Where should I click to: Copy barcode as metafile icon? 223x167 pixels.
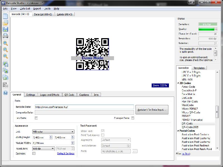point(5,77)
